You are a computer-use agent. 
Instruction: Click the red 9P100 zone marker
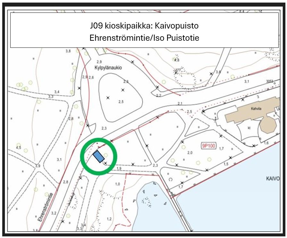tap(208, 145)
